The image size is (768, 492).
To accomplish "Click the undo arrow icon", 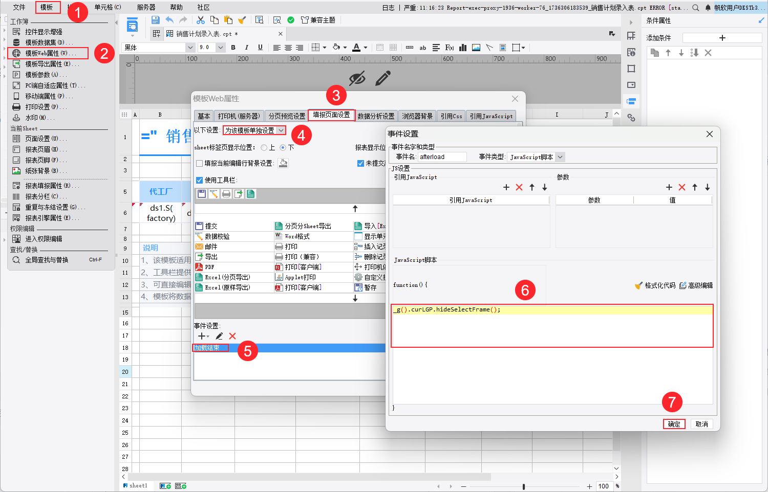I will coord(169,20).
